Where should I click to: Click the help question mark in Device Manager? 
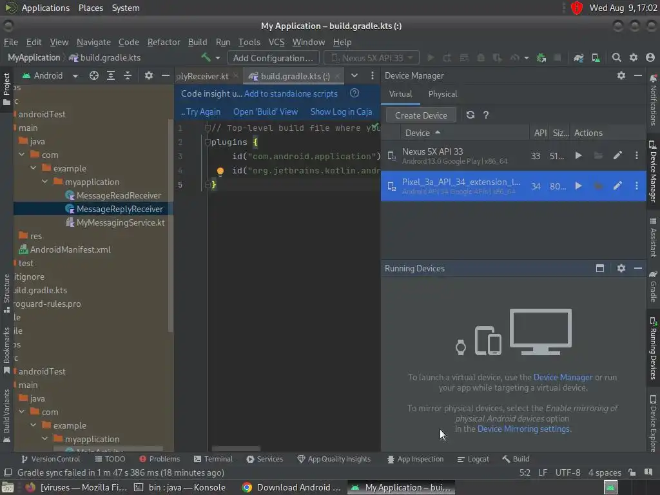[x=486, y=115]
